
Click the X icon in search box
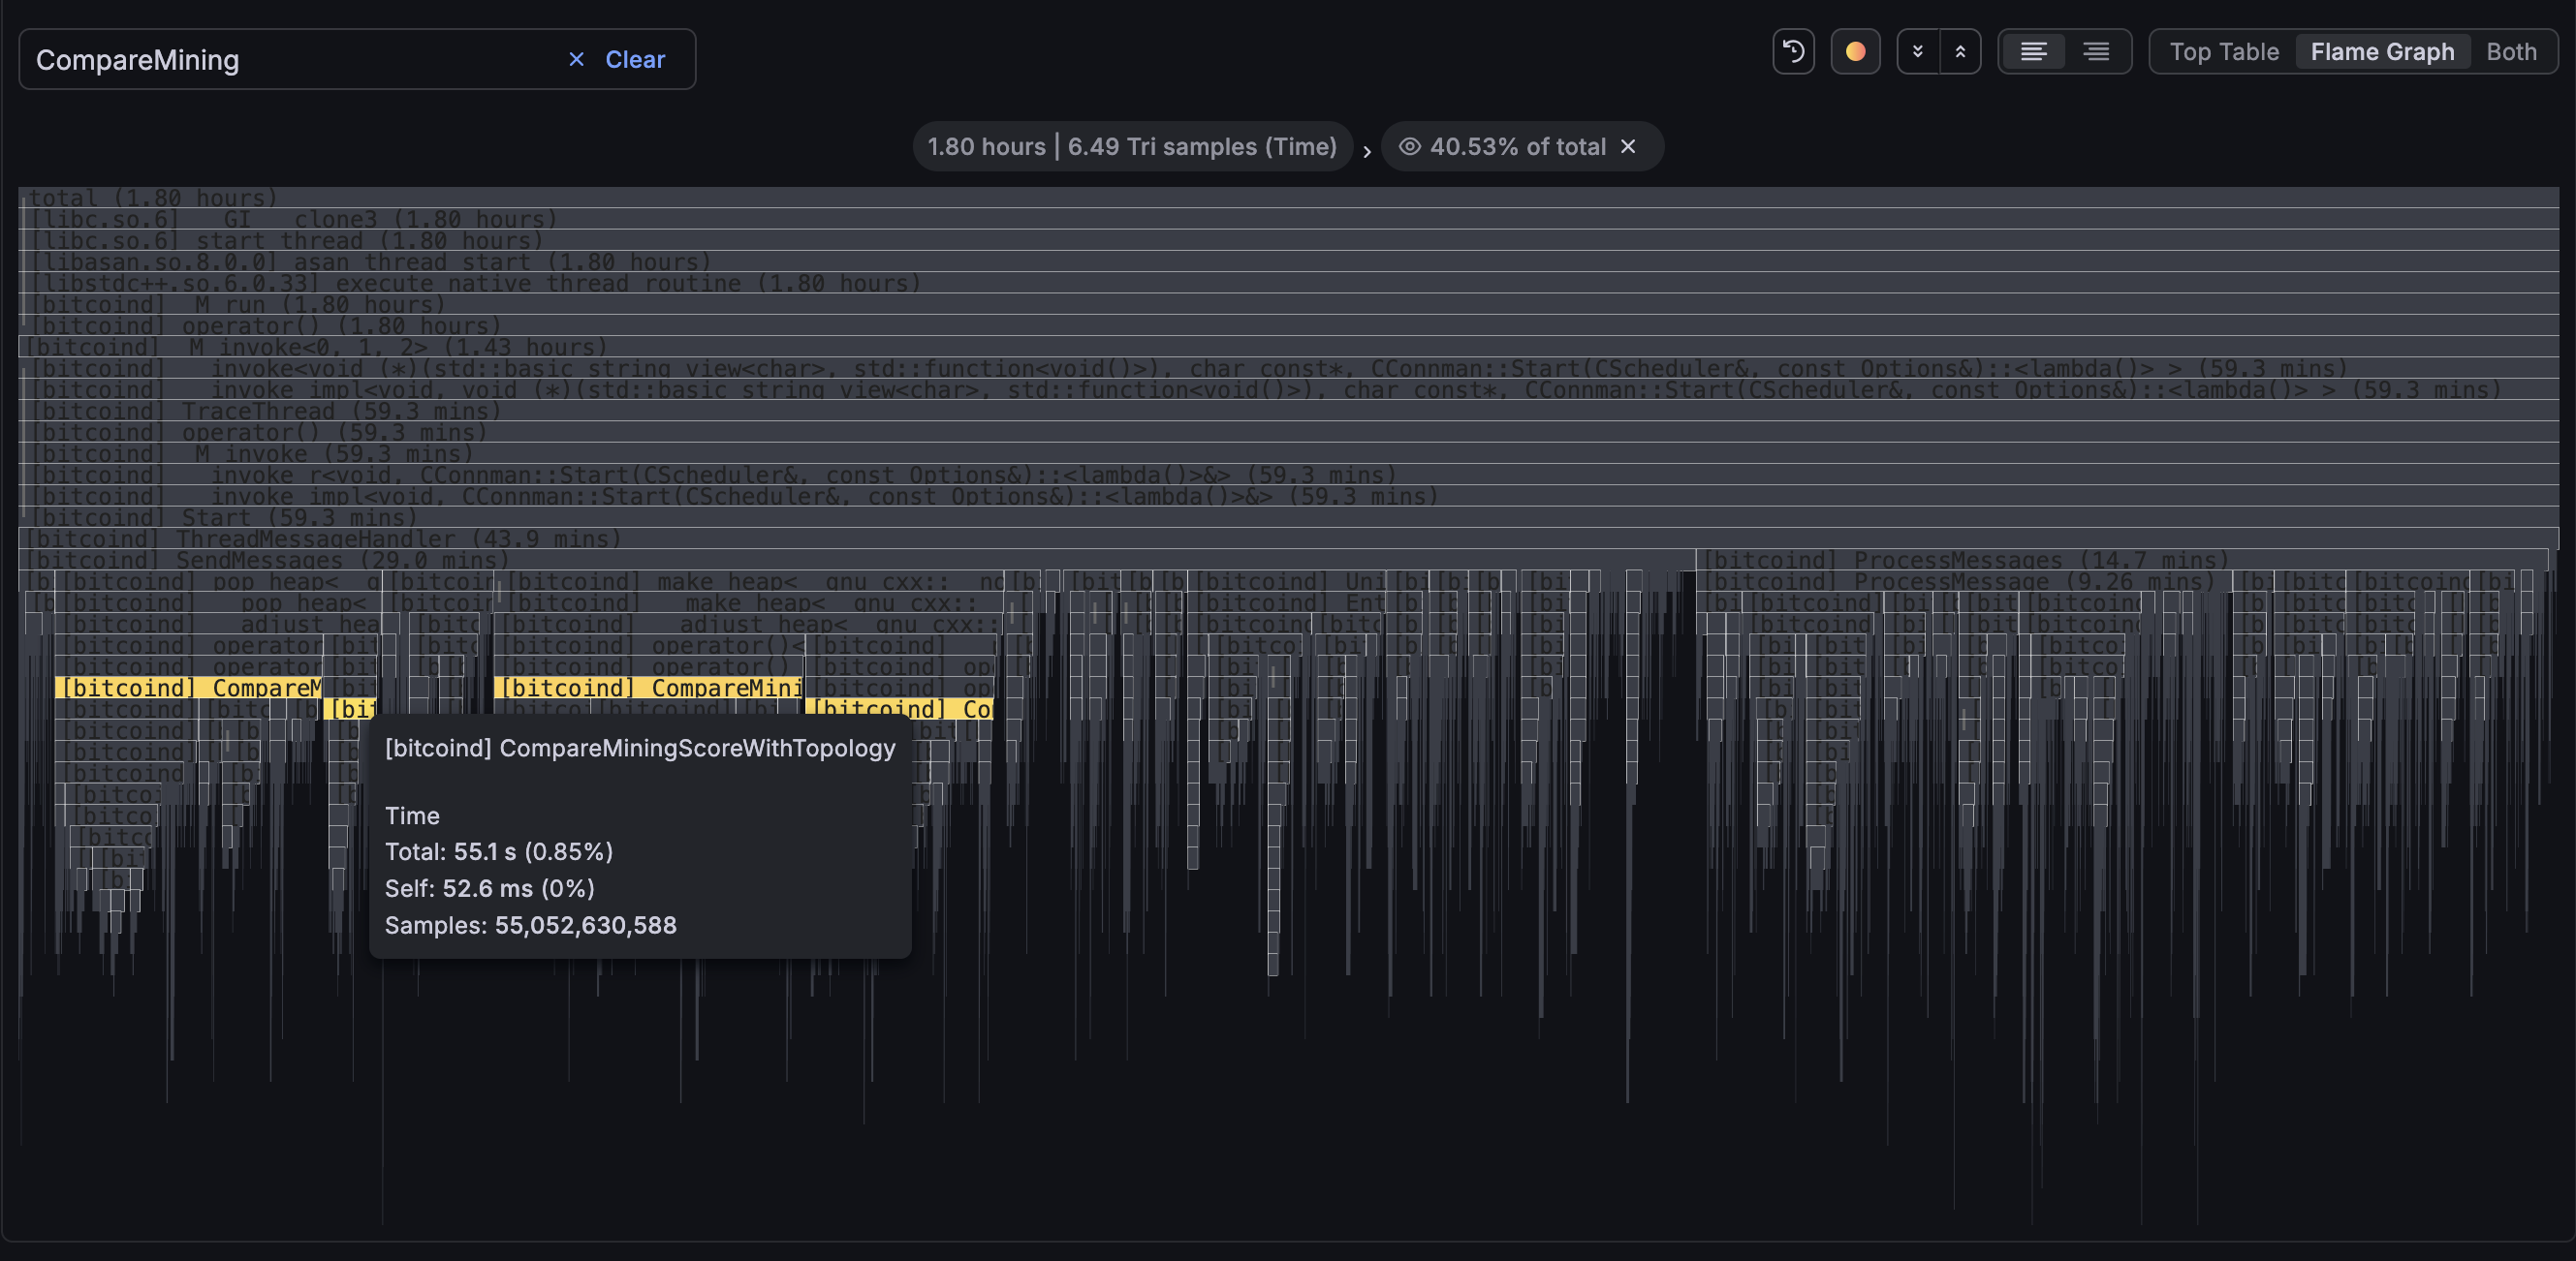coord(576,60)
